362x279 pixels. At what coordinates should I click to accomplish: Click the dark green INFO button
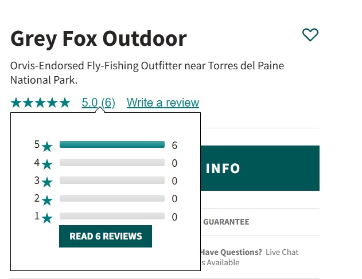(x=260, y=168)
